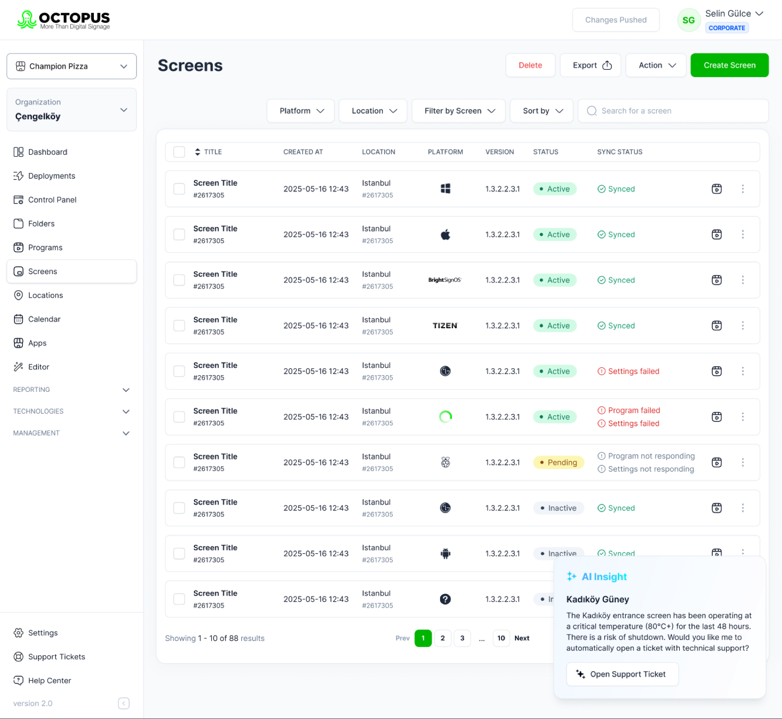782x719 pixels.
Task: Click the Search for a screen field
Action: (673, 111)
